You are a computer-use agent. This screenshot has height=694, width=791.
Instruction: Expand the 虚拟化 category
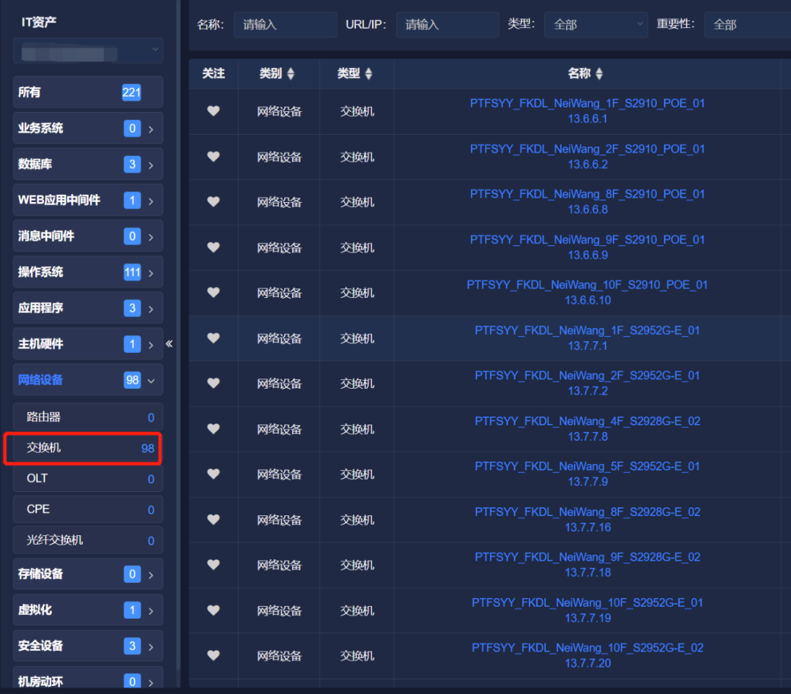pos(89,610)
